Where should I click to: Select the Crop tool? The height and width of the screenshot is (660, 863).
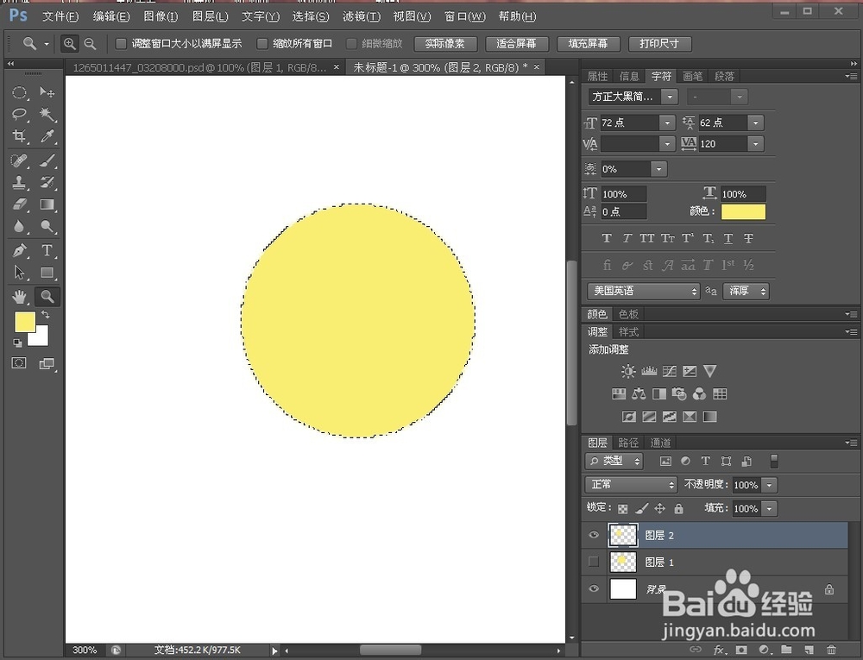(x=20, y=135)
